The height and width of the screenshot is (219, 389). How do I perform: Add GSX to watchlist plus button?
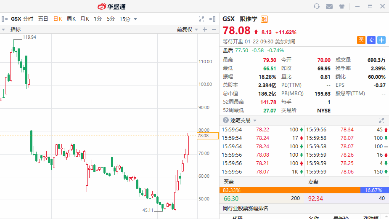[x=381, y=40]
